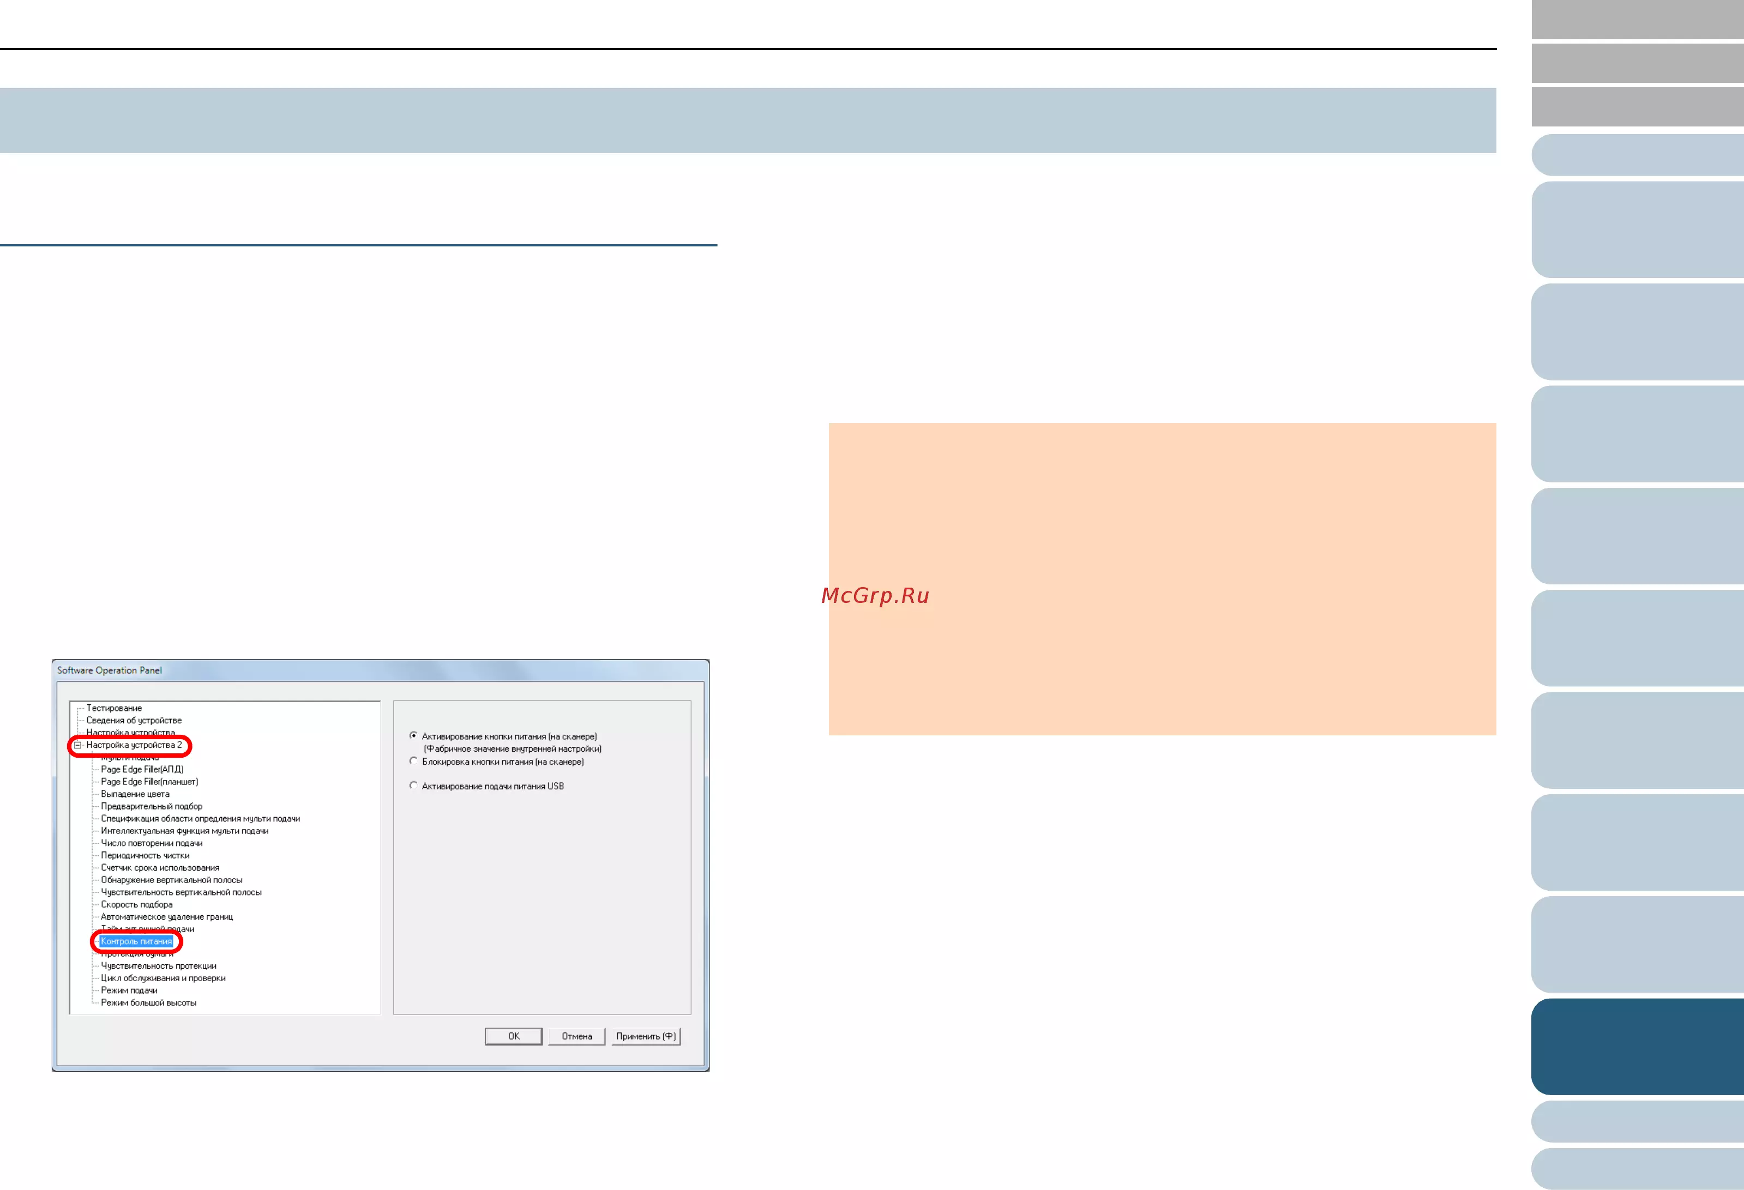1744x1190 pixels.
Task: Select Счетчик срока использования item
Action: (x=160, y=867)
